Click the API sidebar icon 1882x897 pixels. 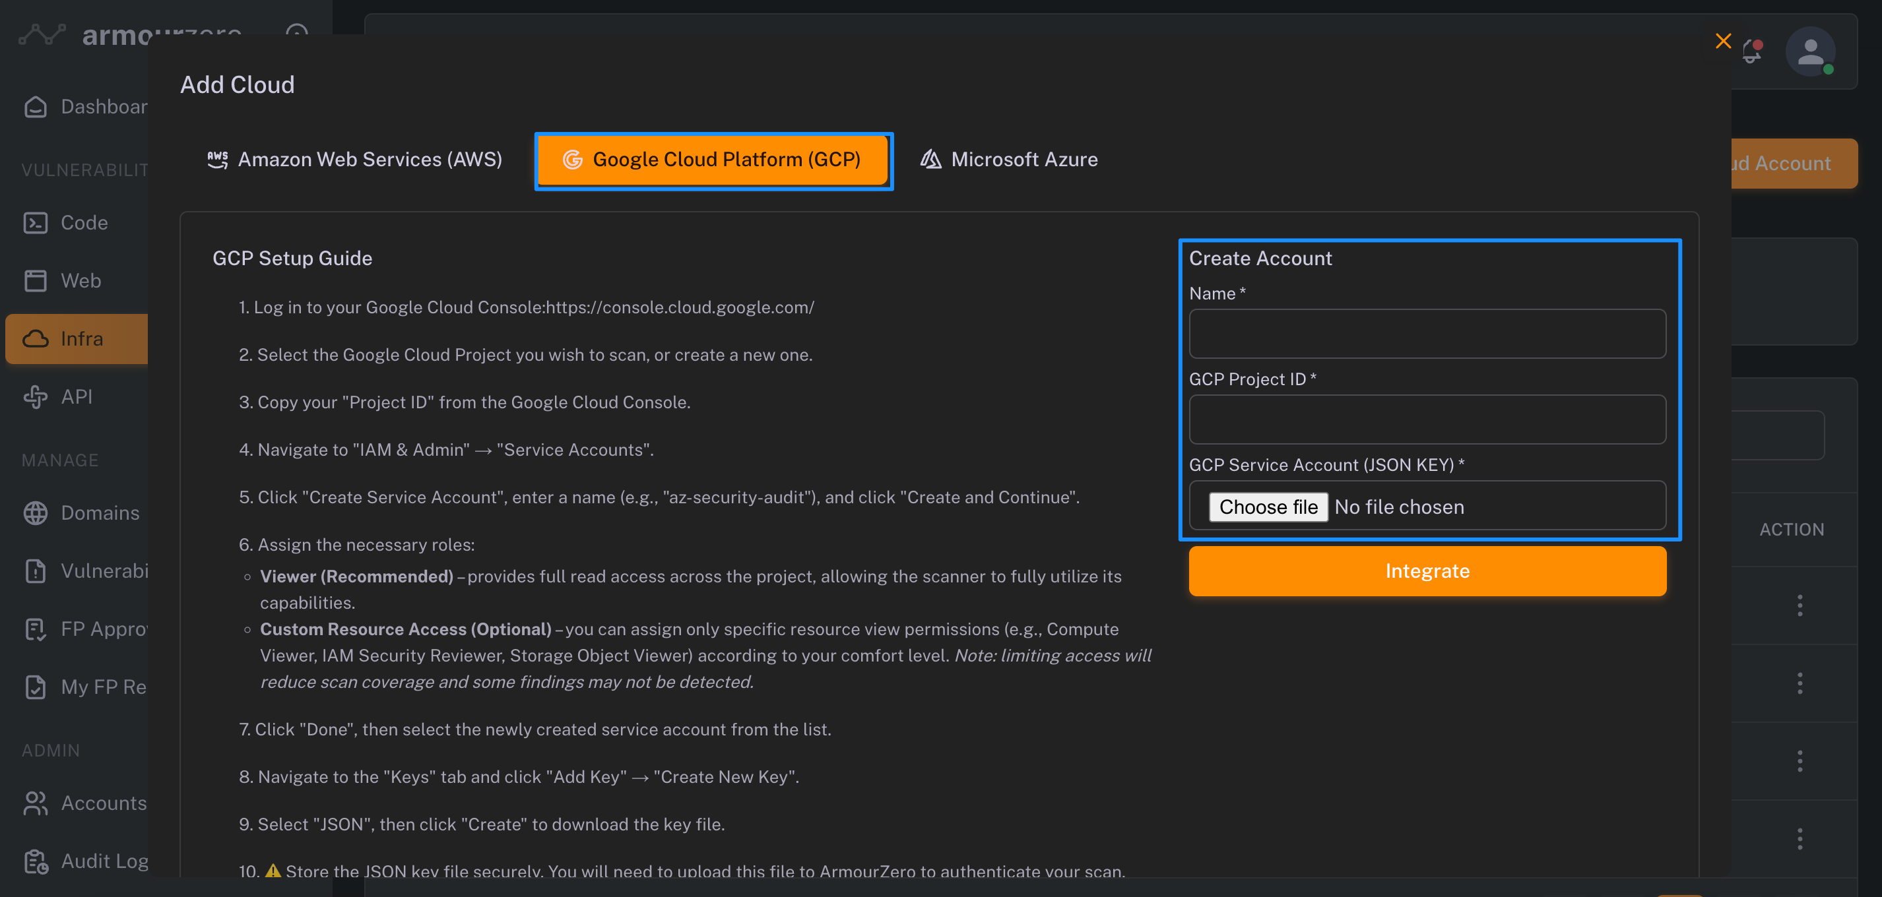coord(35,396)
